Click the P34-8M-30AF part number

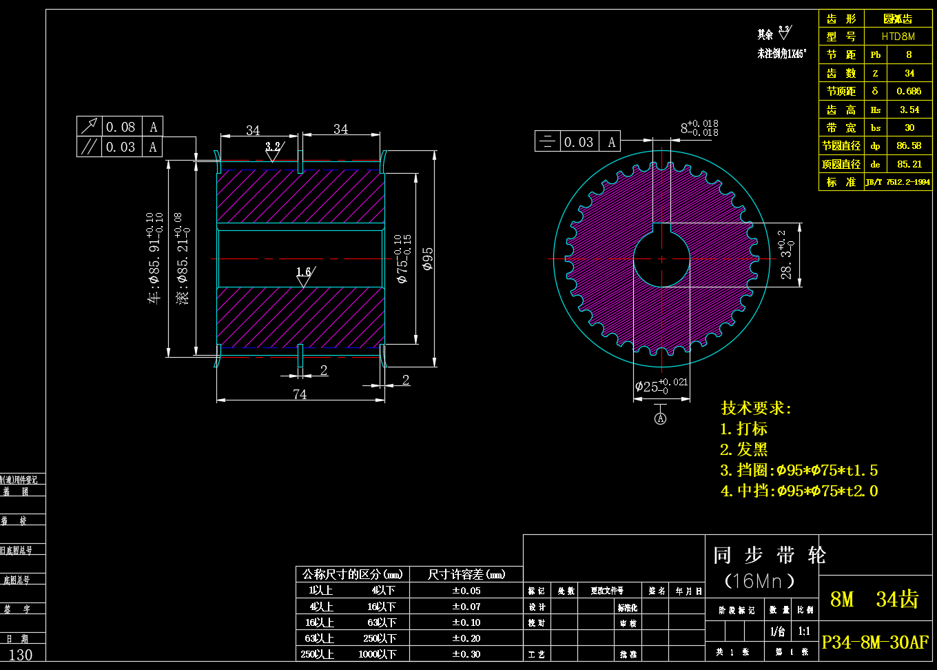click(x=875, y=642)
